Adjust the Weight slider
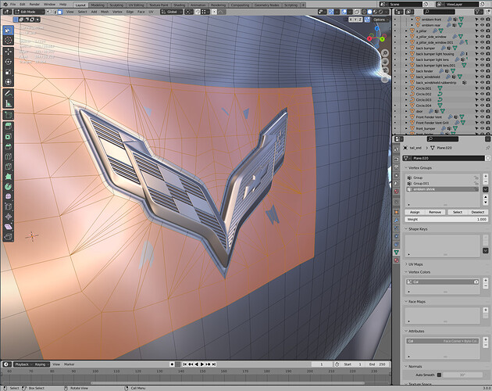This screenshot has height=391, width=492. point(447,220)
